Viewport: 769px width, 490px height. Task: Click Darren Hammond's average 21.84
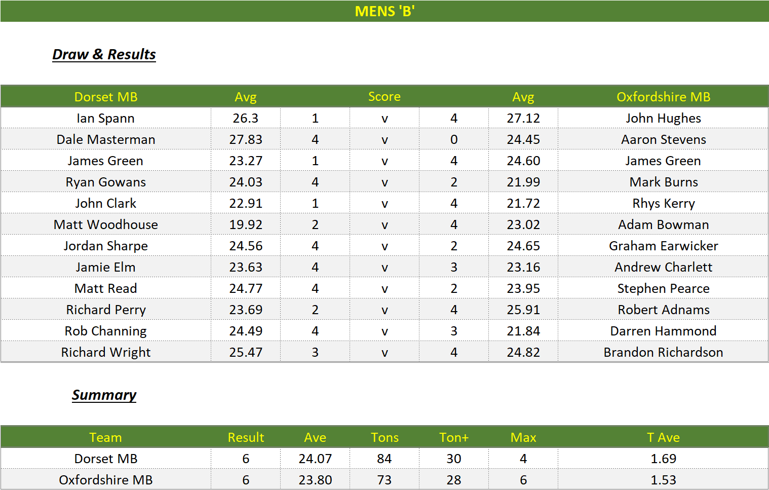pyautogui.click(x=523, y=331)
